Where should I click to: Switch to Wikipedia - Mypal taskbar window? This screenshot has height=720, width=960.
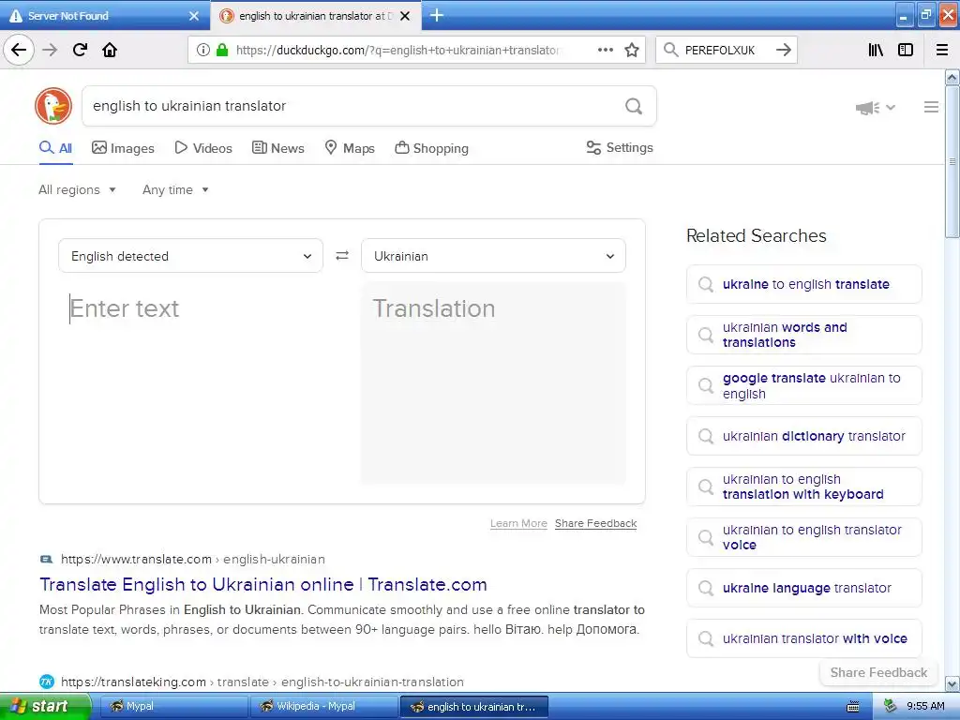(x=323, y=707)
